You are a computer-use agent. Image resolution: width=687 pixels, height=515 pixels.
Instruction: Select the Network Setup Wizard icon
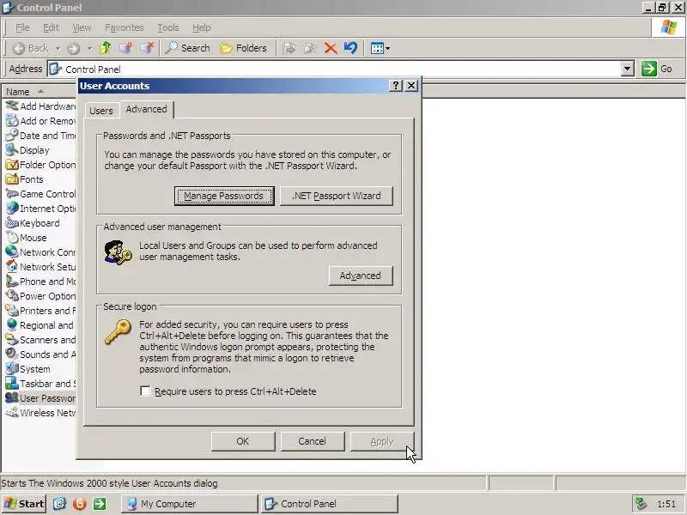pos(12,267)
